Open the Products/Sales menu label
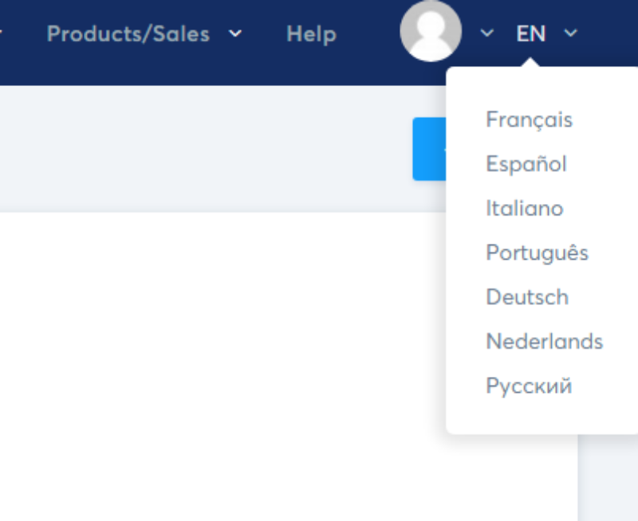638x521 pixels. (128, 33)
